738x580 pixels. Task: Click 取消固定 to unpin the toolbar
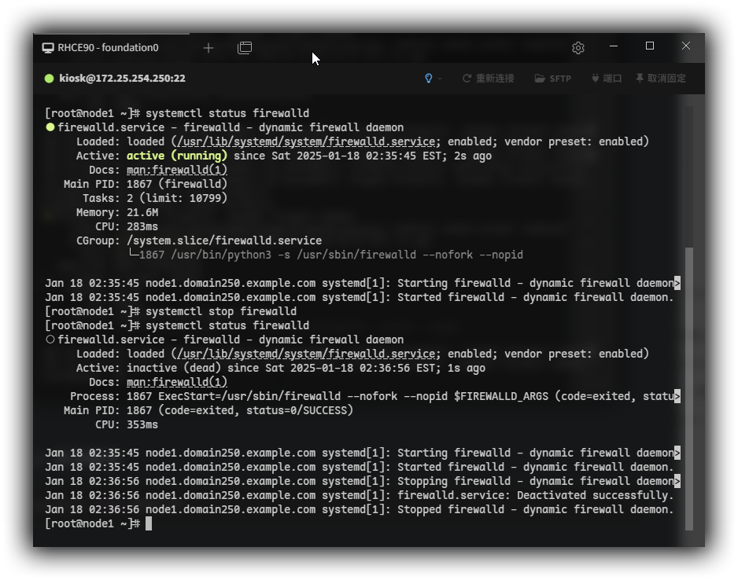click(x=661, y=79)
